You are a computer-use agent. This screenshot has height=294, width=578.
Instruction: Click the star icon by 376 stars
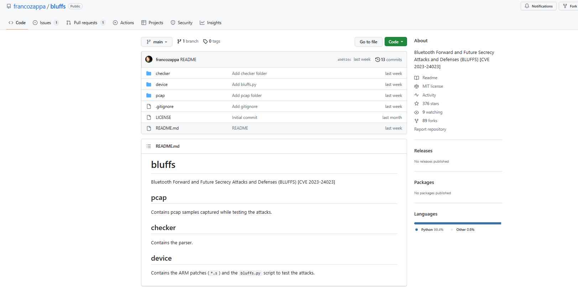tap(417, 104)
